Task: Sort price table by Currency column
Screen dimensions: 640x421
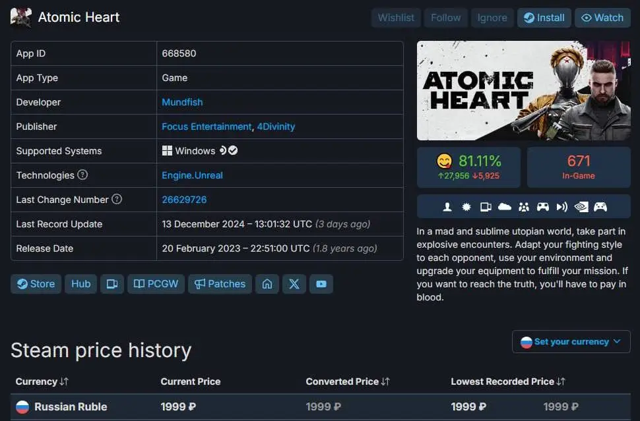Action: (x=42, y=381)
